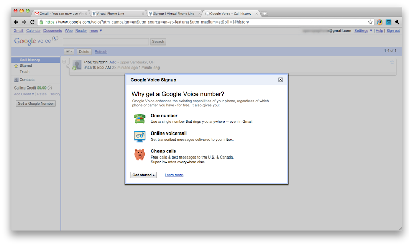This screenshot has height=246, width=409.
Task: Click the piggy bank Cheap calls icon
Action: (x=140, y=154)
